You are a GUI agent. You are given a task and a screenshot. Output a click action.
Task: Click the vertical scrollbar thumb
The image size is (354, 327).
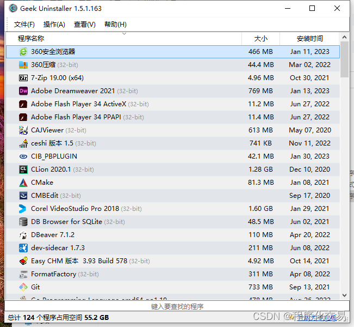coord(344,59)
